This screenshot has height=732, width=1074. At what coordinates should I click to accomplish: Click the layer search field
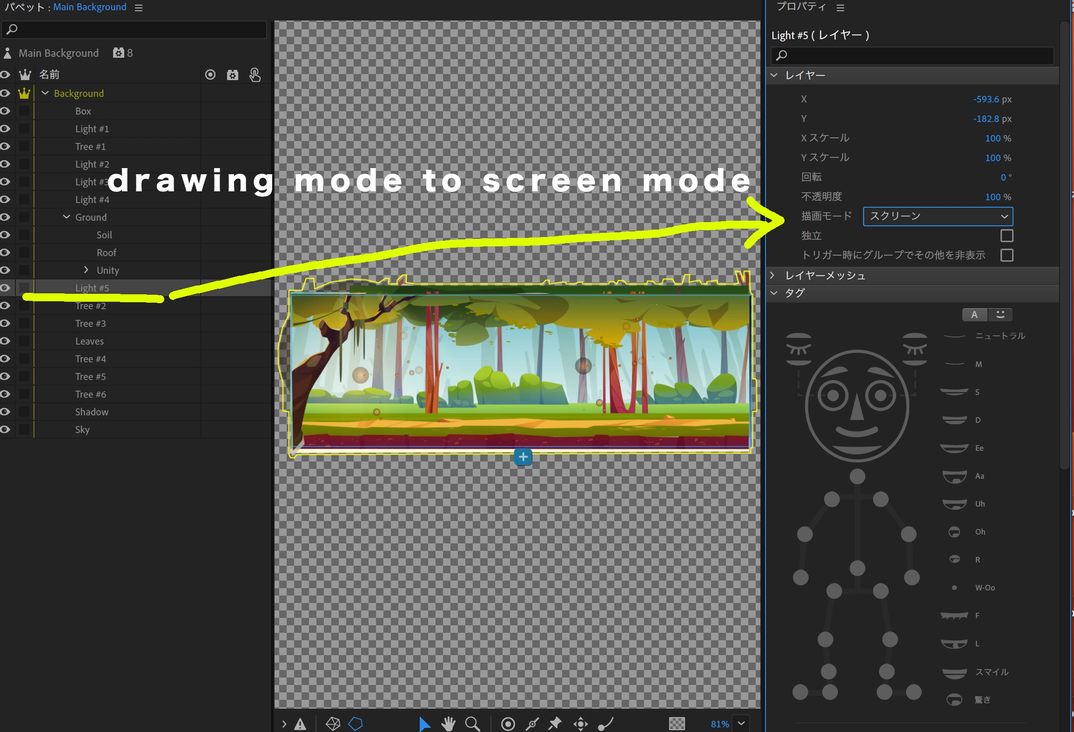(135, 29)
